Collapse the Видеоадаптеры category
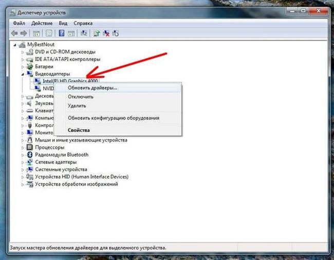Viewport: 334px width, 260px height. (x=23, y=74)
